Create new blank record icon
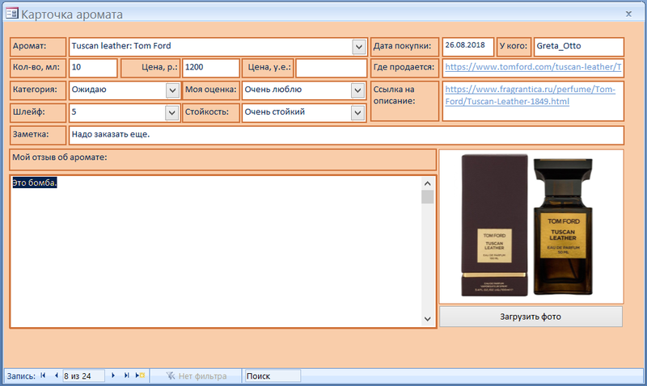This screenshot has height=386, width=647. tap(140, 376)
